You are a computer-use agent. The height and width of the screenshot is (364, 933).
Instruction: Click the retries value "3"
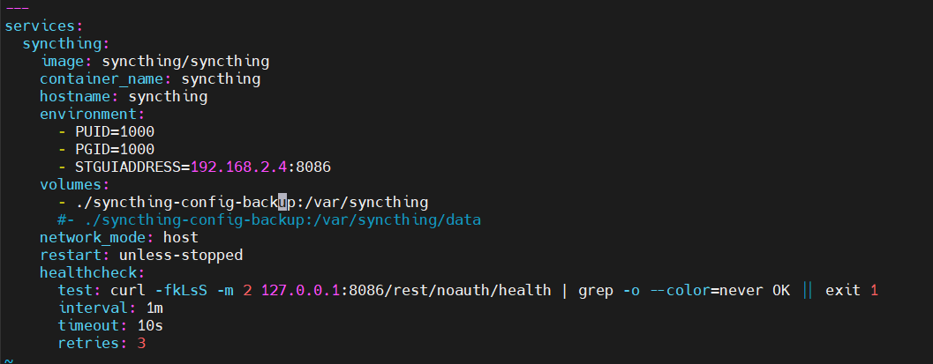pyautogui.click(x=141, y=344)
